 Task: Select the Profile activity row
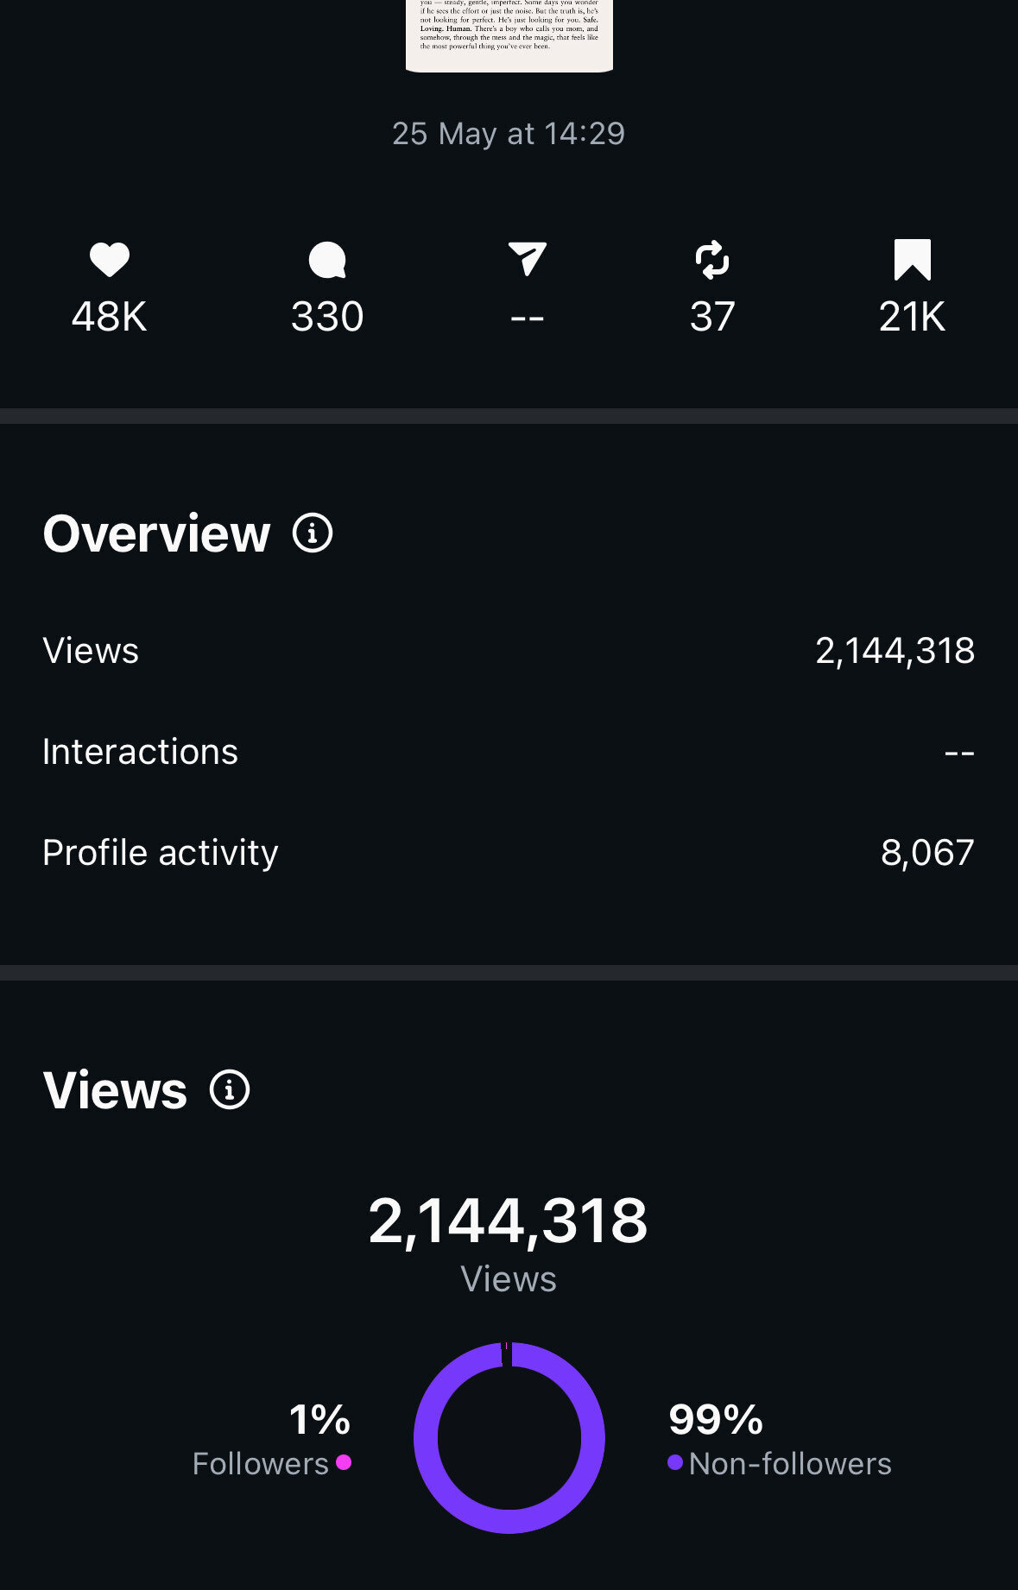coord(509,853)
